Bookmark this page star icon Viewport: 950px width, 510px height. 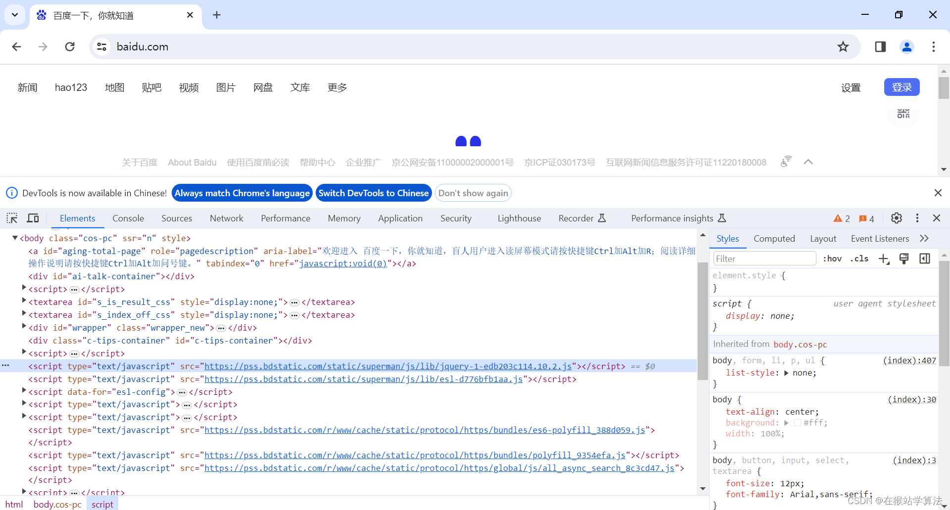843,46
